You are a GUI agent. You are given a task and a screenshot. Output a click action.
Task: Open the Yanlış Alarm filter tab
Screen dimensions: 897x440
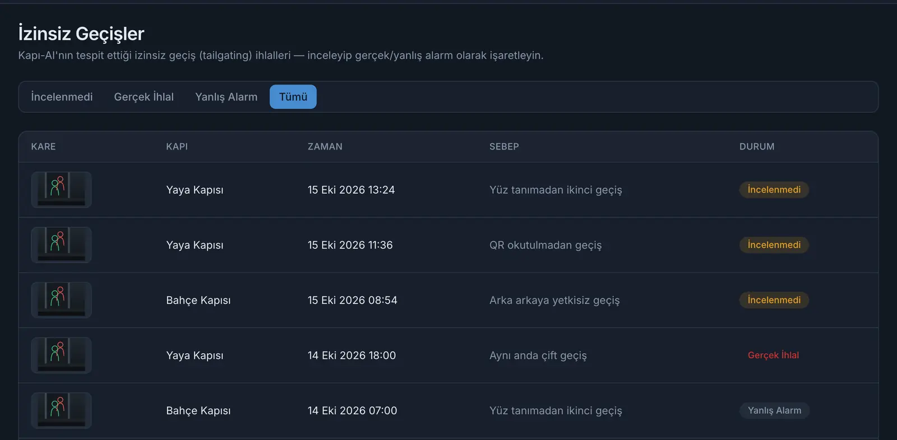(226, 97)
